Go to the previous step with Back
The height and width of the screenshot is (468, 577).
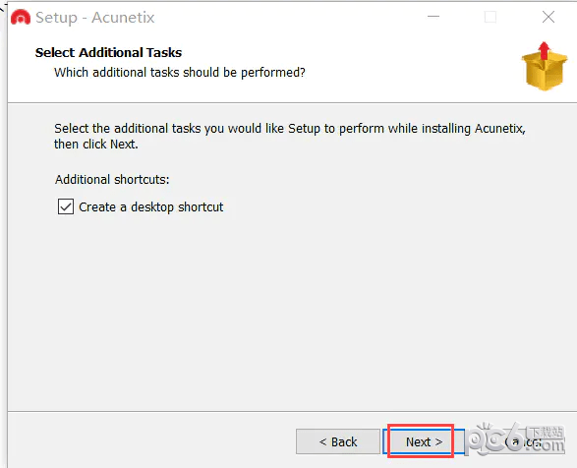click(x=338, y=441)
